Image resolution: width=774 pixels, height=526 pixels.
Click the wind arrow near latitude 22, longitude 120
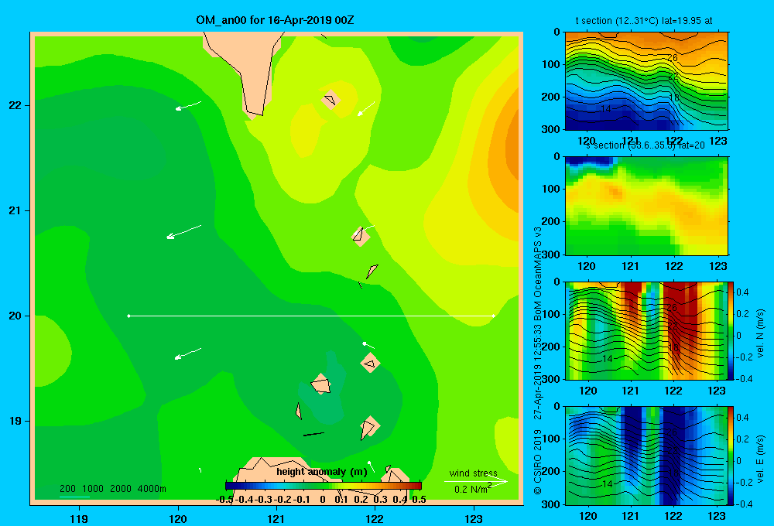pyautogui.click(x=188, y=106)
